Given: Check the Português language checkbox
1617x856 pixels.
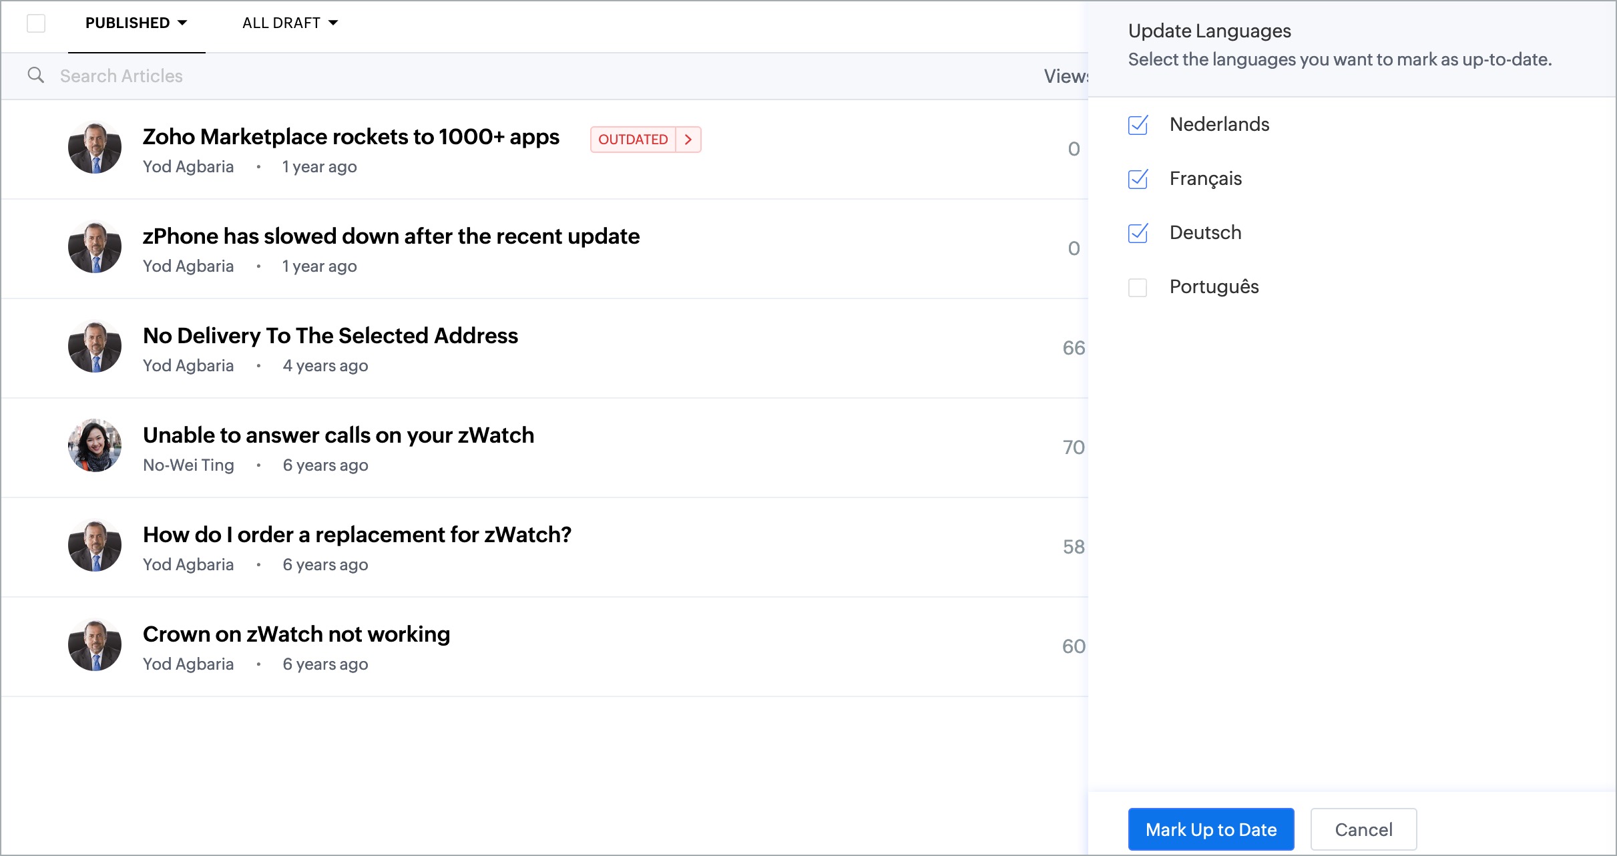Looking at the screenshot, I should (1138, 287).
